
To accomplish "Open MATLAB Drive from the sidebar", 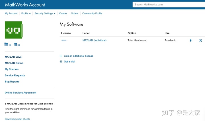I will (13, 57).
